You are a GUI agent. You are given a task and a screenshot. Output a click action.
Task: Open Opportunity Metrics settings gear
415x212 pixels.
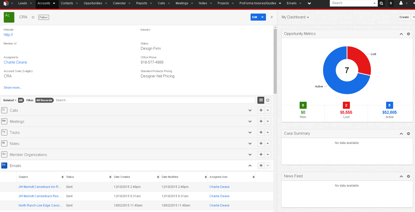(x=408, y=34)
